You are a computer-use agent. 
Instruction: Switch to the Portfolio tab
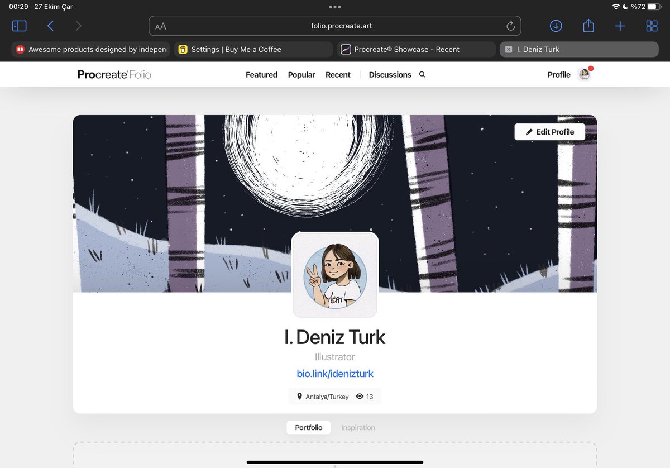pyautogui.click(x=308, y=427)
